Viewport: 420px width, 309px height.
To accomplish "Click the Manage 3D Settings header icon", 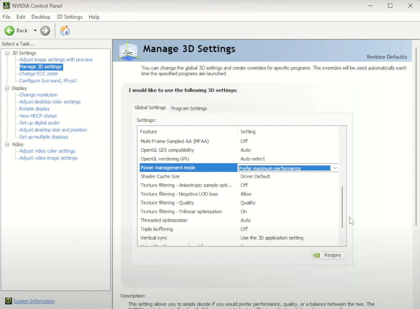I will pyautogui.click(x=128, y=51).
